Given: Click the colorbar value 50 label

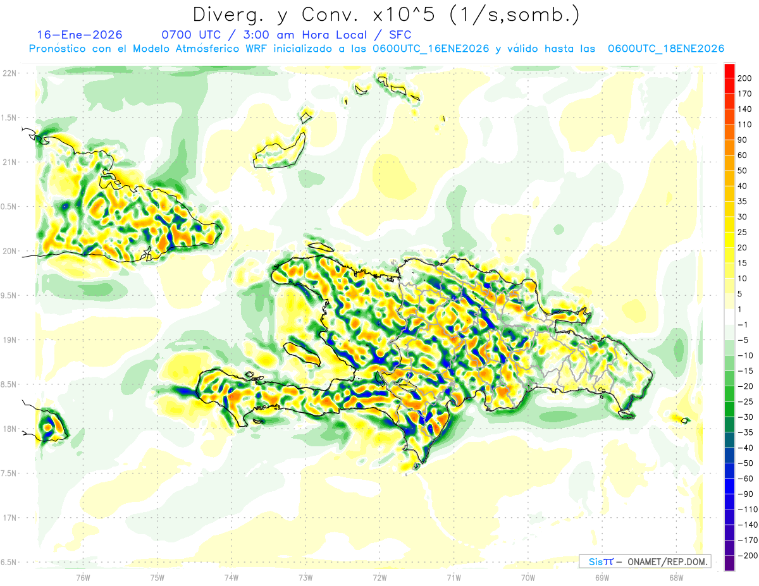Looking at the screenshot, I should pos(744,171).
